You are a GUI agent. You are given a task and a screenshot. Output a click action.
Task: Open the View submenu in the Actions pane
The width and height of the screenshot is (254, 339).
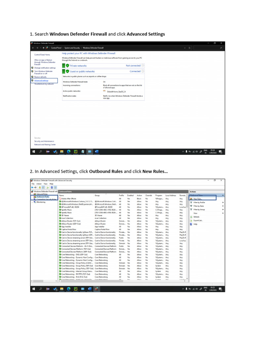[207, 213]
